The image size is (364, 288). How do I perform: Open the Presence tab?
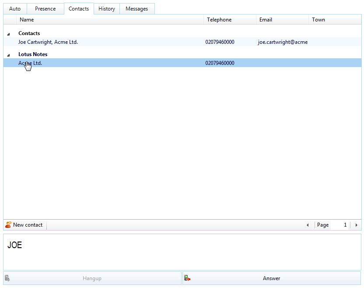pyautogui.click(x=45, y=9)
